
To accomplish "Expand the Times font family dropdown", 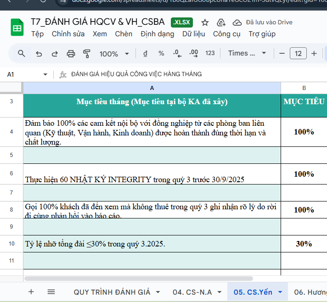I will 247,53.
